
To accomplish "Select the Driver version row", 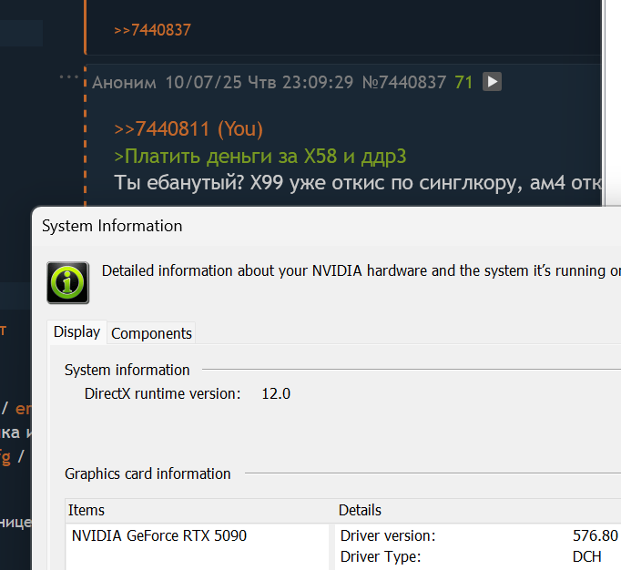I will tap(388, 535).
